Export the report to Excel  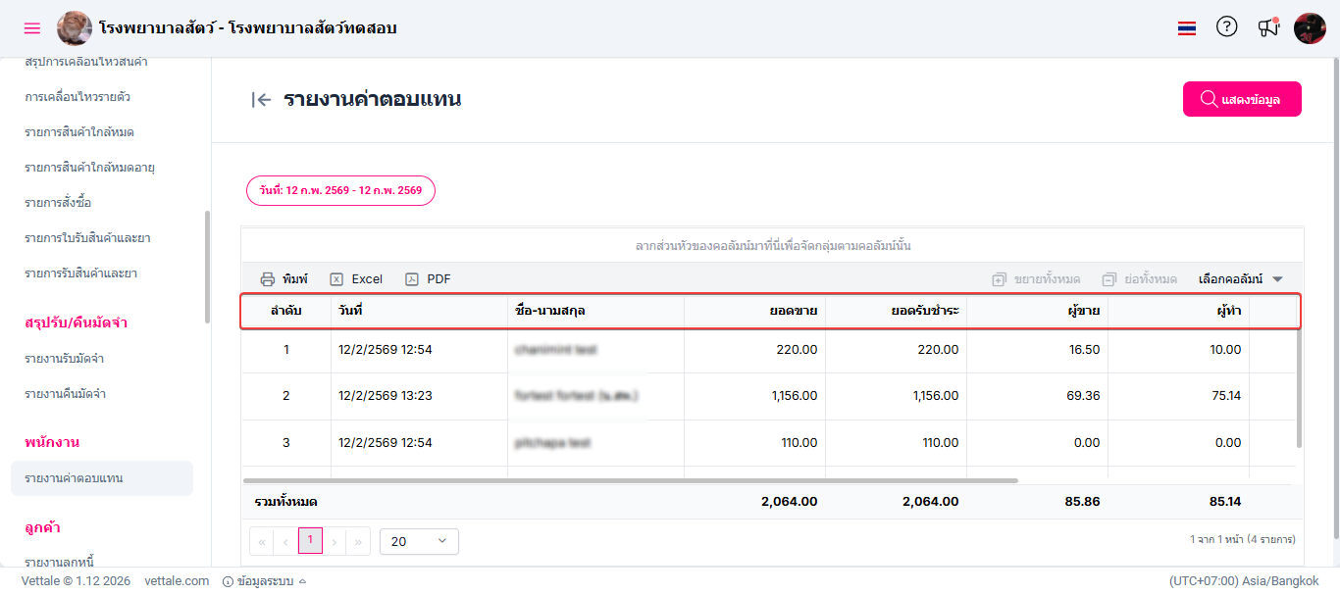coord(356,279)
